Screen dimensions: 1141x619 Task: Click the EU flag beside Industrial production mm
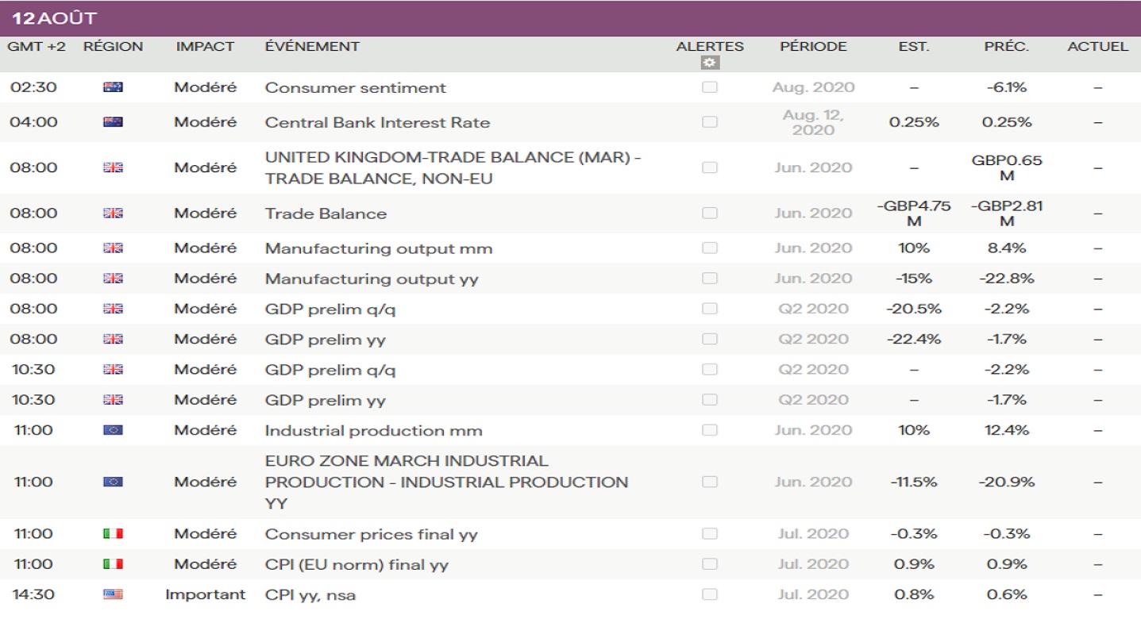coord(113,430)
